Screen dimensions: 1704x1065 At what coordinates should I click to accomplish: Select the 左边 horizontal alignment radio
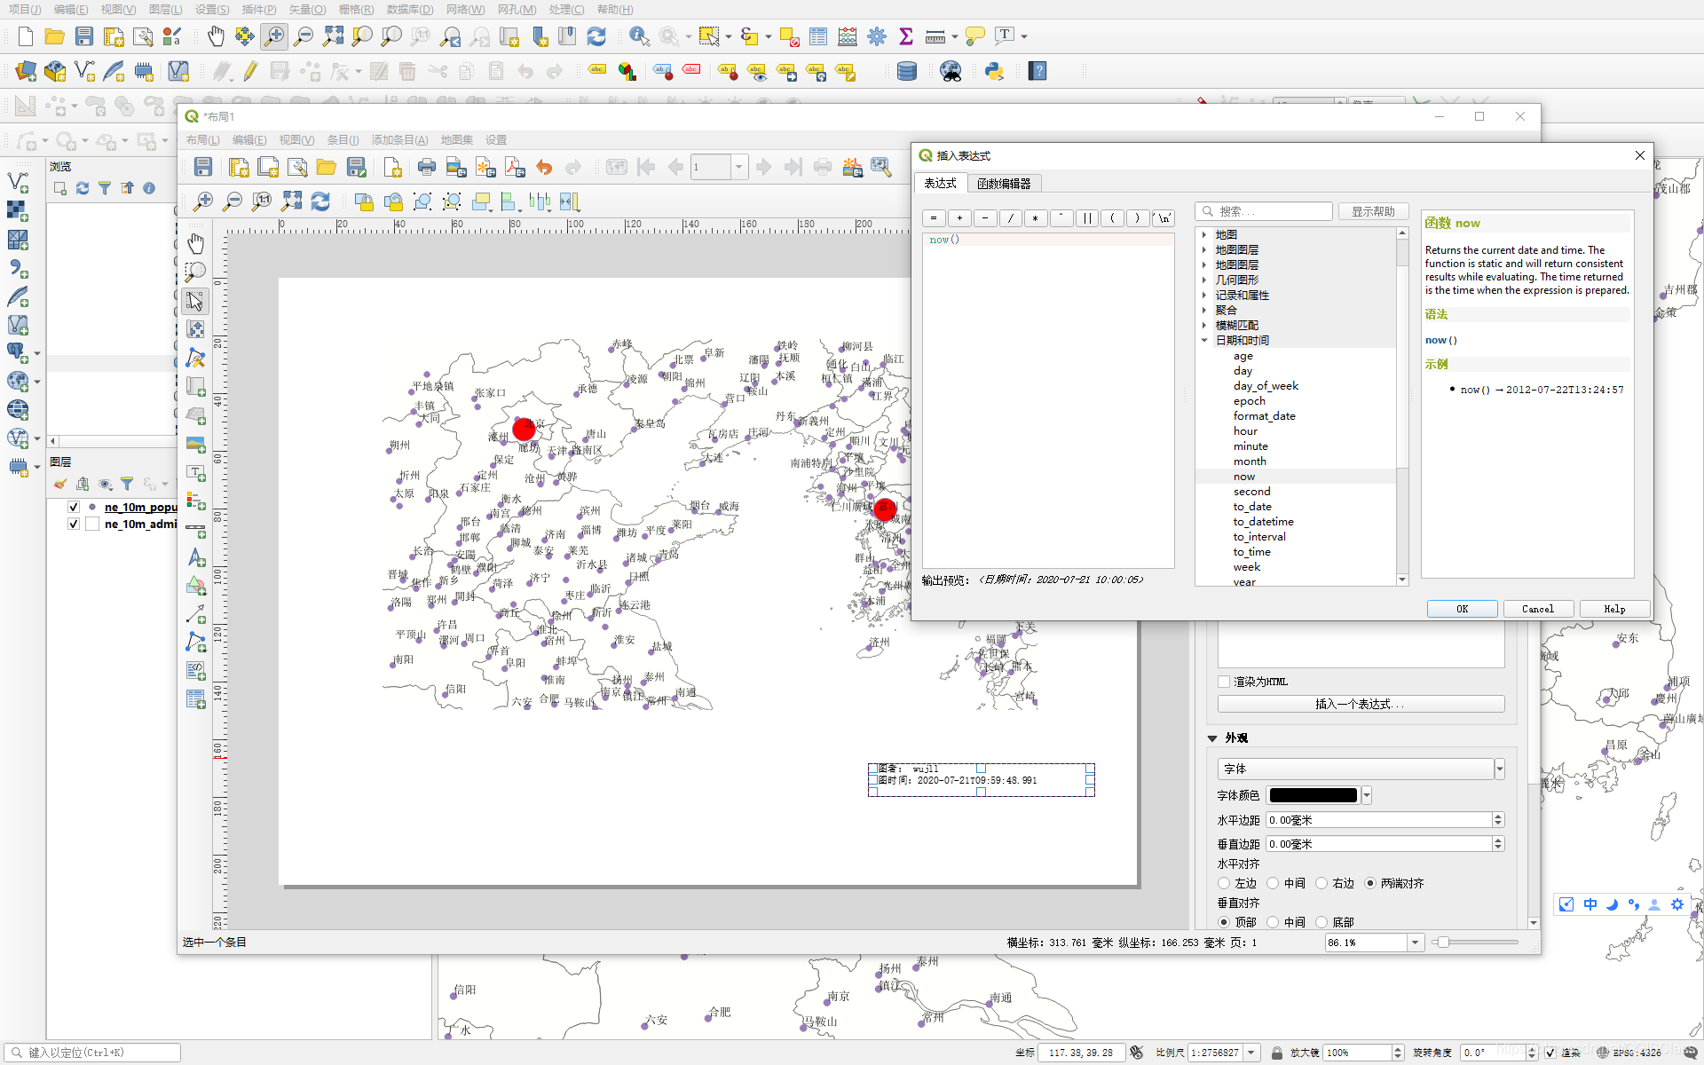[x=1224, y=883]
